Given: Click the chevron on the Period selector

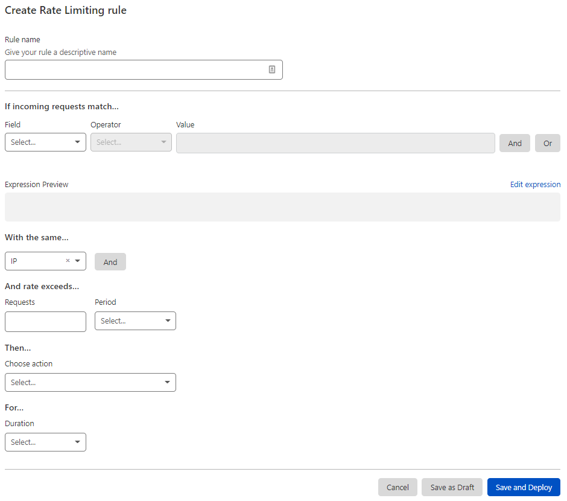Looking at the screenshot, I should (168, 321).
